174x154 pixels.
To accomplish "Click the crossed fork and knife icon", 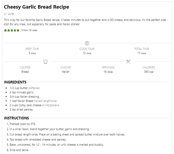I will [128, 62].
